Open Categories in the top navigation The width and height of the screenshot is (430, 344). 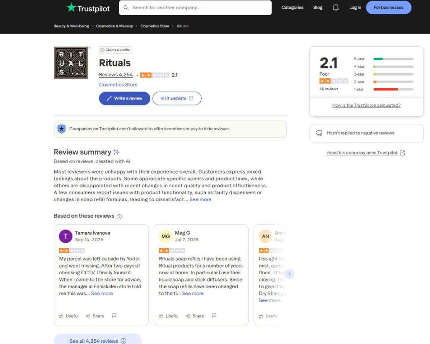point(292,8)
